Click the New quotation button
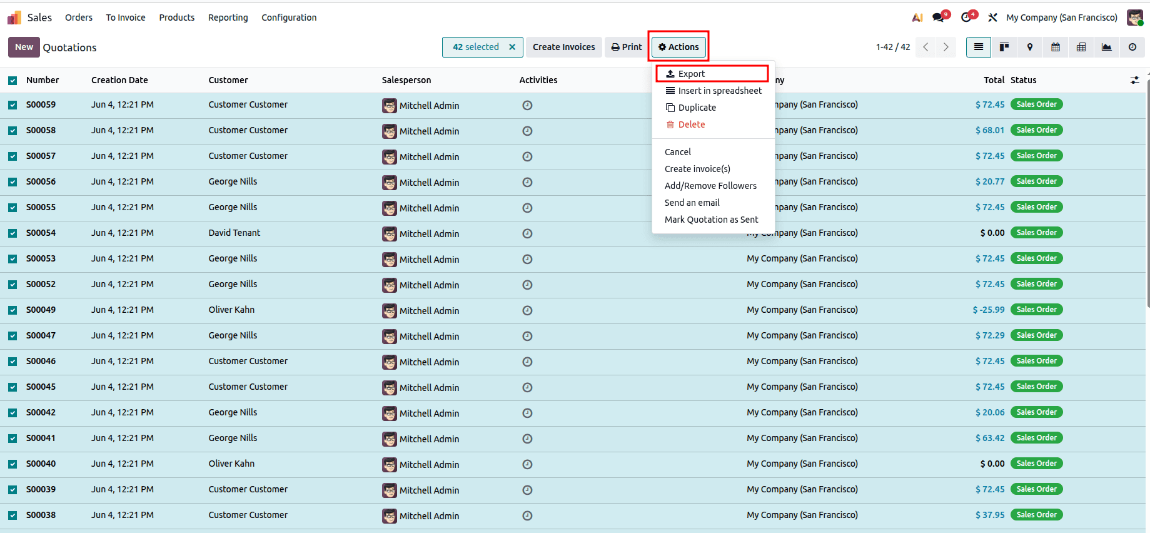The image size is (1150, 533). (x=24, y=47)
